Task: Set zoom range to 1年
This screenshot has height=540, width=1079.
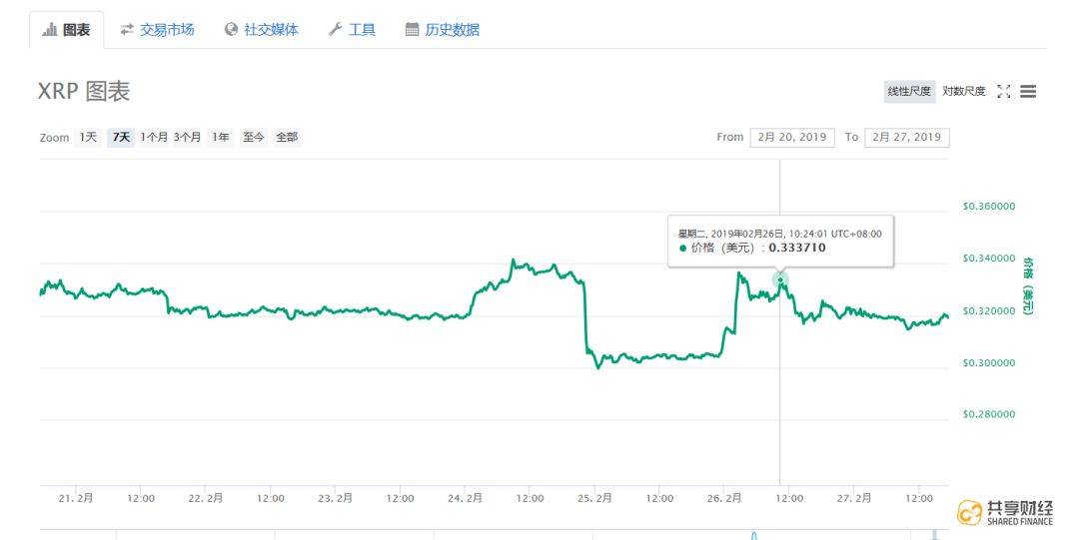Action: coord(220,138)
